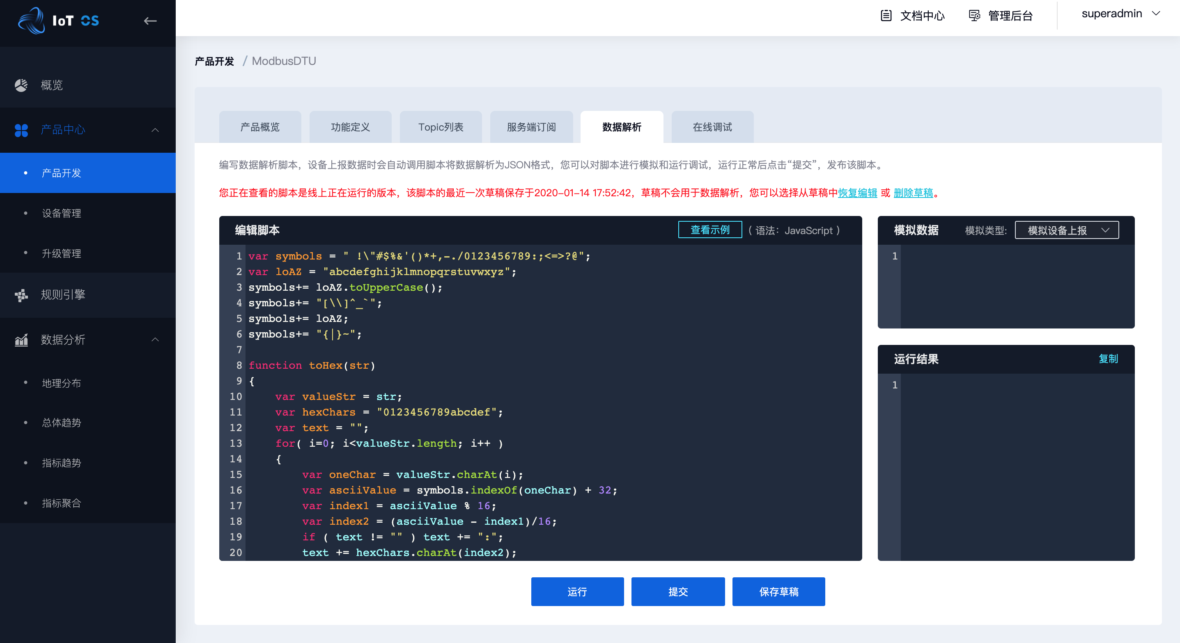Switch to the 在线调试 tab
The image size is (1180, 643).
click(712, 127)
